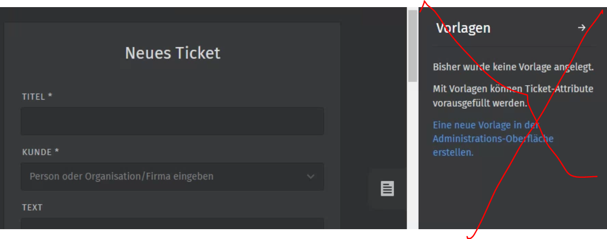Image resolution: width=607 pixels, height=239 pixels.
Task: Click into the Text editor area
Action: [172, 224]
